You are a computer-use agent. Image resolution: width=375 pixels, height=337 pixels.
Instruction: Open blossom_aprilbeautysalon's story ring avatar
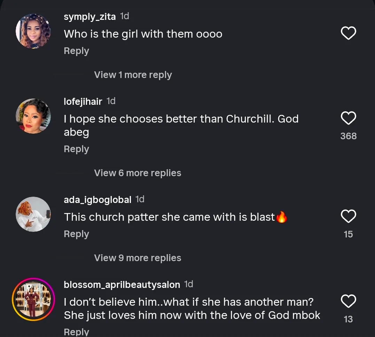point(33,299)
